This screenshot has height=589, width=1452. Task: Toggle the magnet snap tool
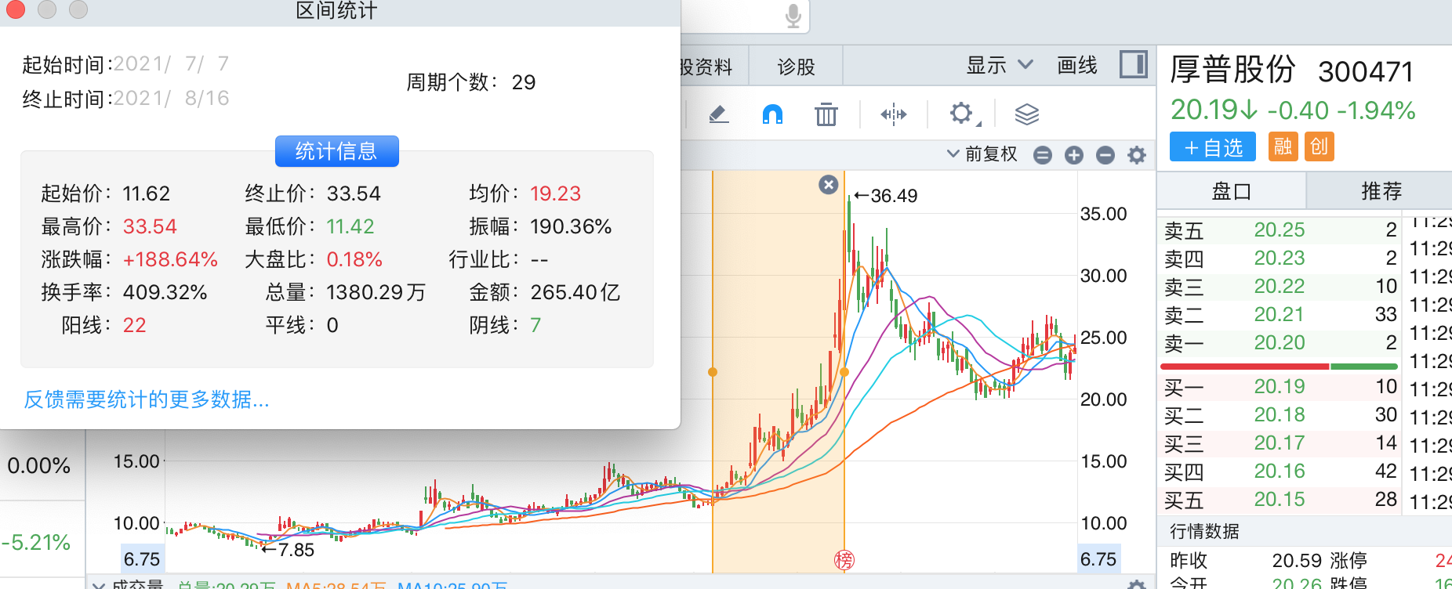[772, 115]
